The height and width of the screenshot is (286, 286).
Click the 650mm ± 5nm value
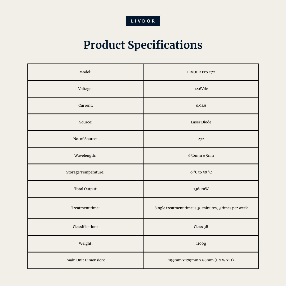(x=201, y=156)
